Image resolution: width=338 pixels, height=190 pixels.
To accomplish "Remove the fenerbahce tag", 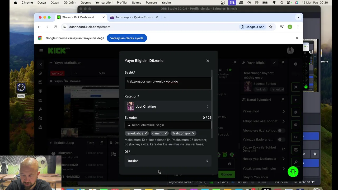I will pyautogui.click(x=145, y=133).
